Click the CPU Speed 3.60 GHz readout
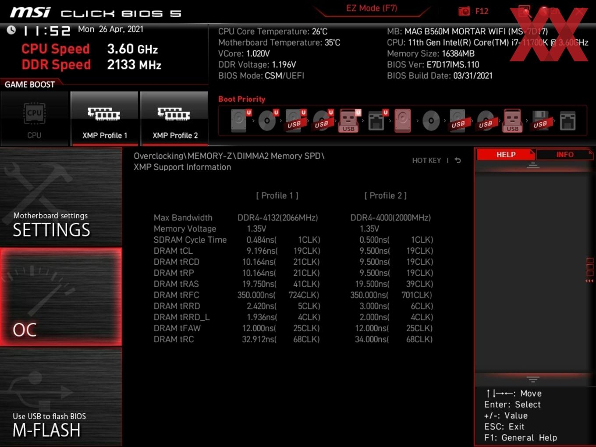 (89, 49)
